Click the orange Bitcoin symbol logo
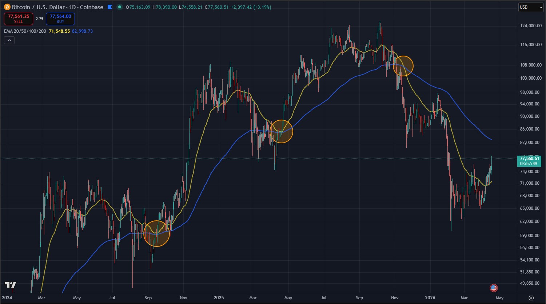Image resolution: width=546 pixels, height=304 pixels. [7, 7]
